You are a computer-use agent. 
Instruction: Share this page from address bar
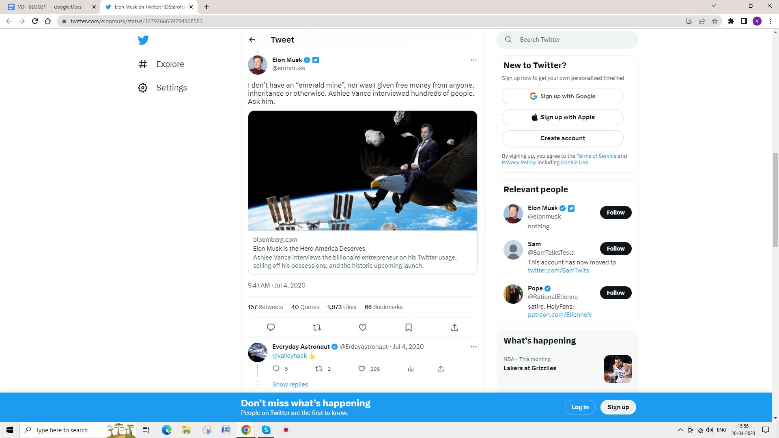click(x=702, y=21)
